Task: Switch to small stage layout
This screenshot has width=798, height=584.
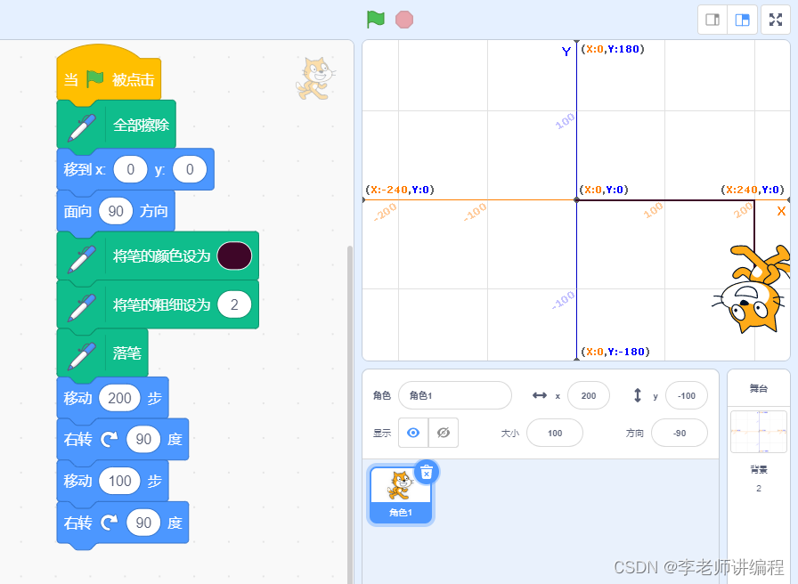Action: (x=712, y=20)
